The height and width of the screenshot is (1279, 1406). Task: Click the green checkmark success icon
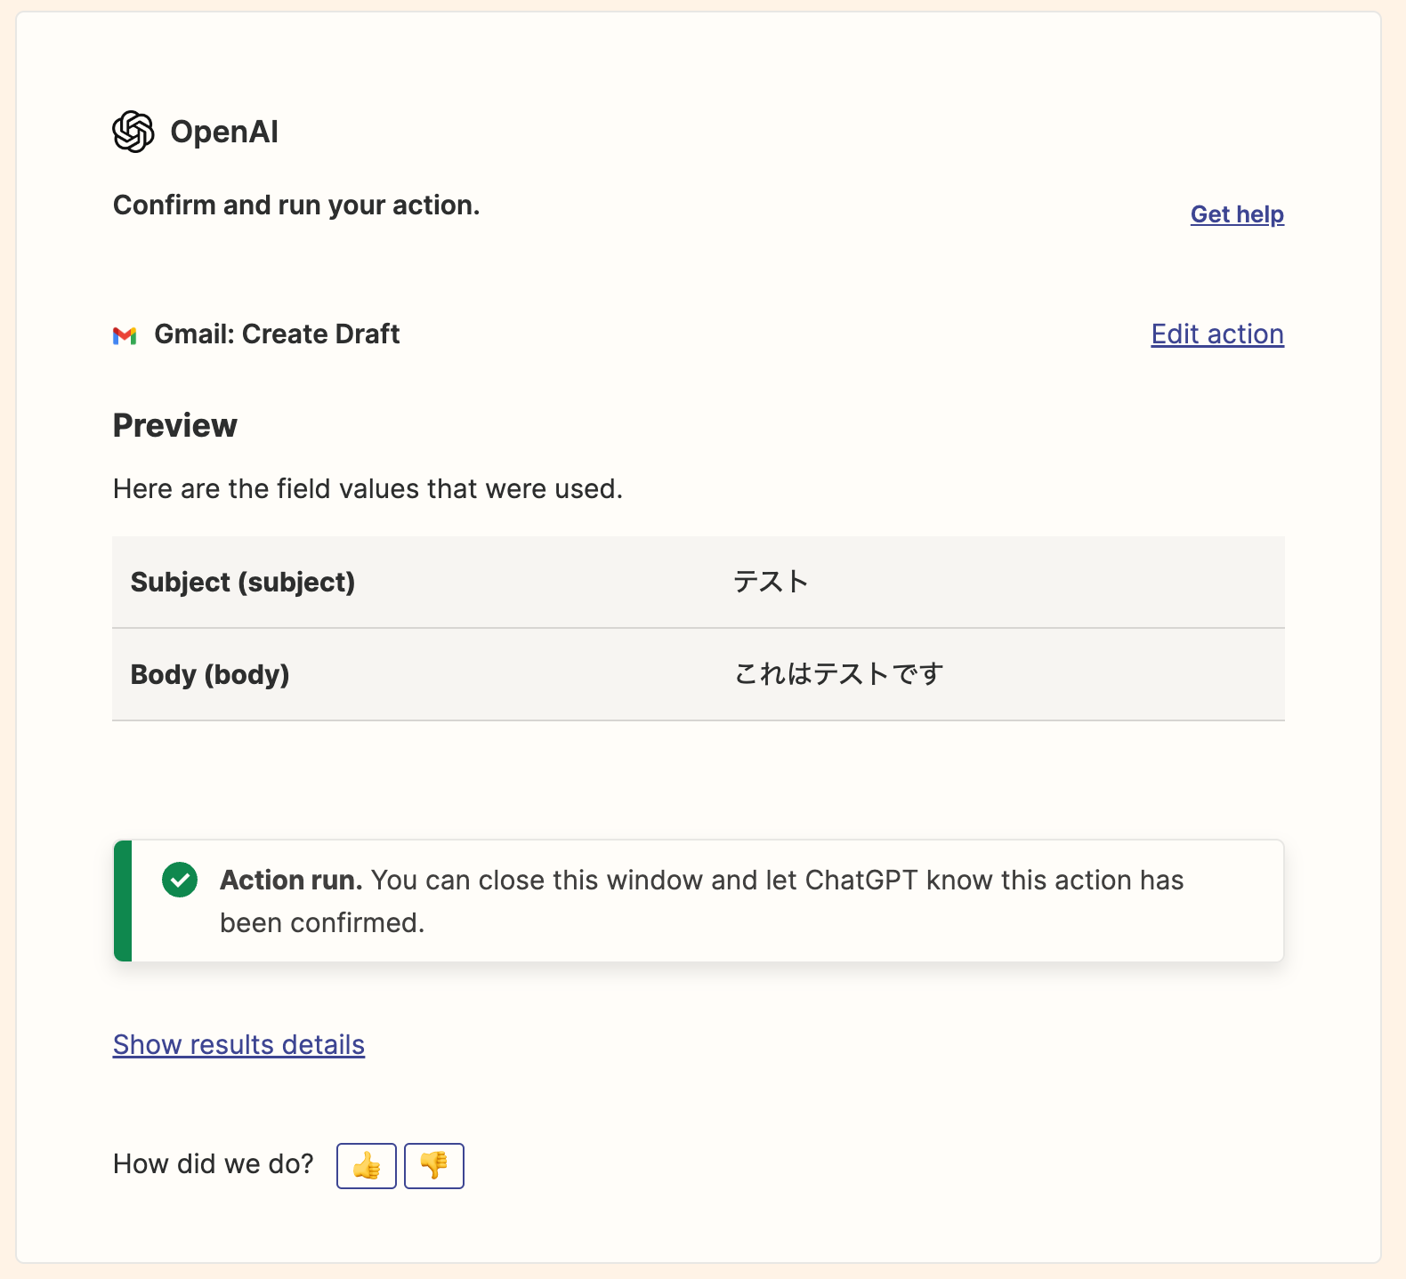[x=180, y=880]
